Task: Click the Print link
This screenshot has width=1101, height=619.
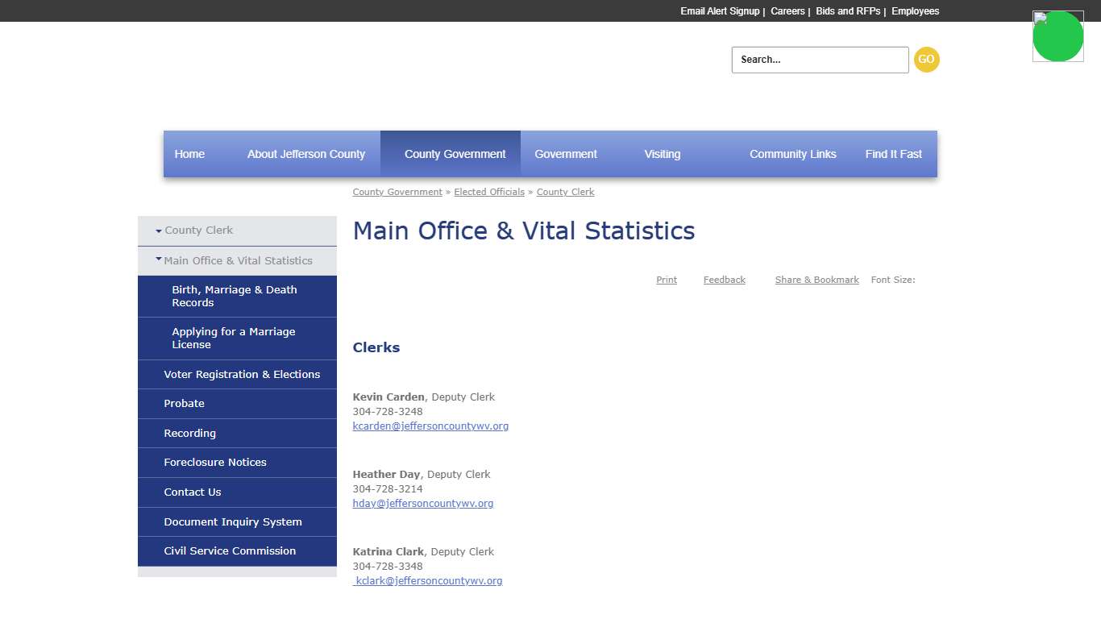Action: click(666, 280)
